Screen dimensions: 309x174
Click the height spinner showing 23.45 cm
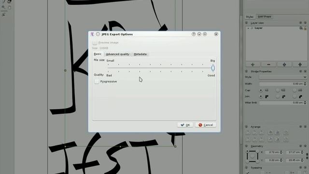click(295, 160)
